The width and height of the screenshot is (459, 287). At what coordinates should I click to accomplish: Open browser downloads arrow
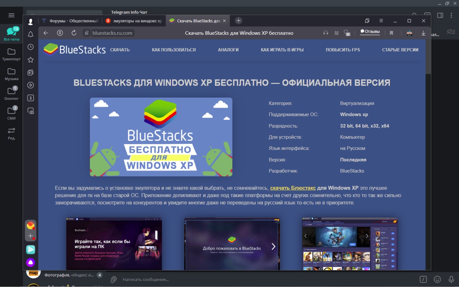tap(423, 33)
